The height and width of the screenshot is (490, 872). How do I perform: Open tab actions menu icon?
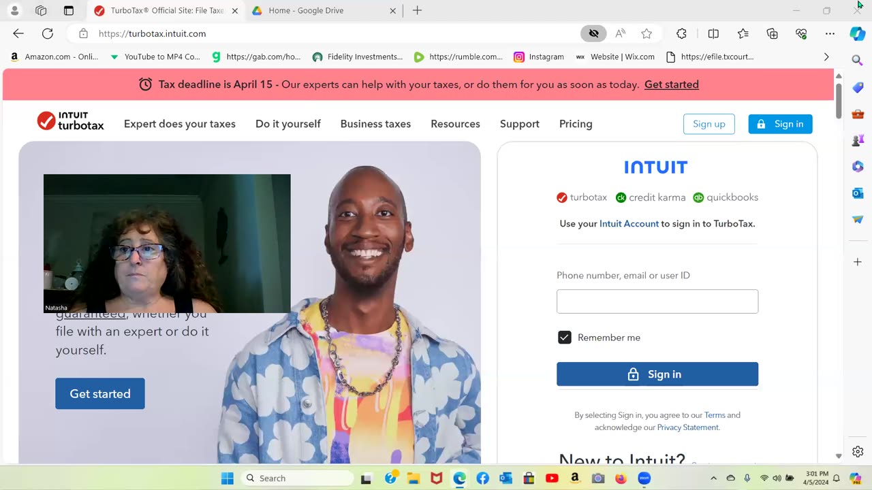pyautogui.click(x=68, y=10)
